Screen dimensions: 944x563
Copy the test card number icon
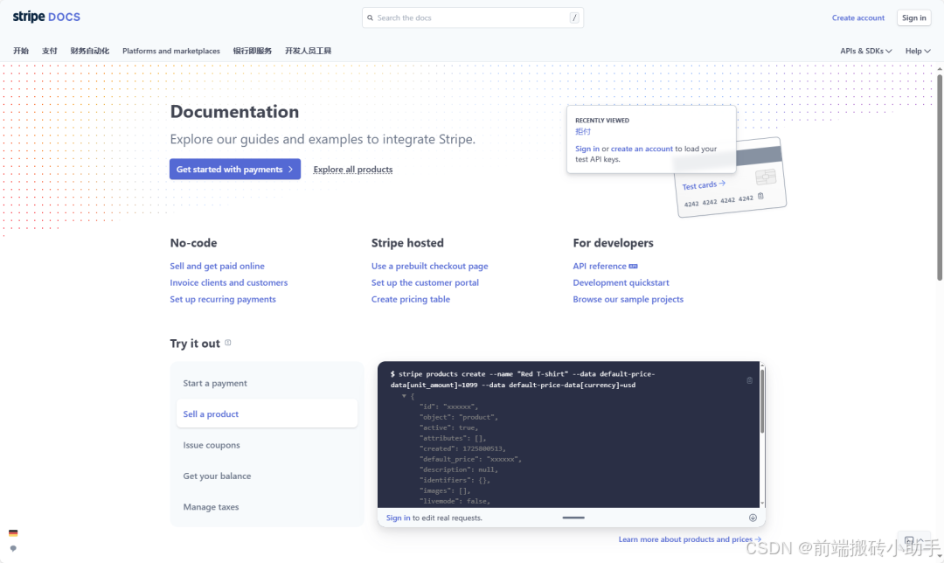coord(760,196)
